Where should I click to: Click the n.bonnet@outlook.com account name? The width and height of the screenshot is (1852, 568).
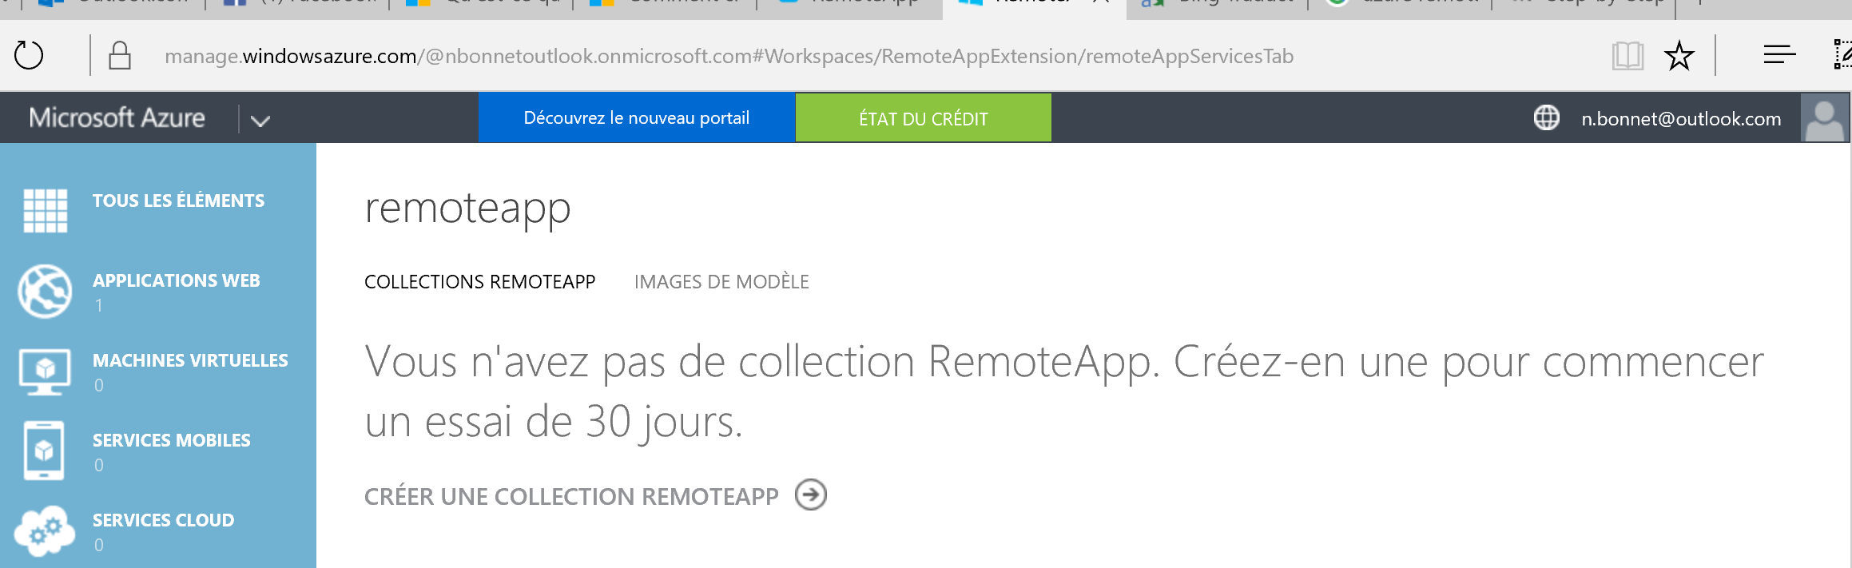point(1681,119)
